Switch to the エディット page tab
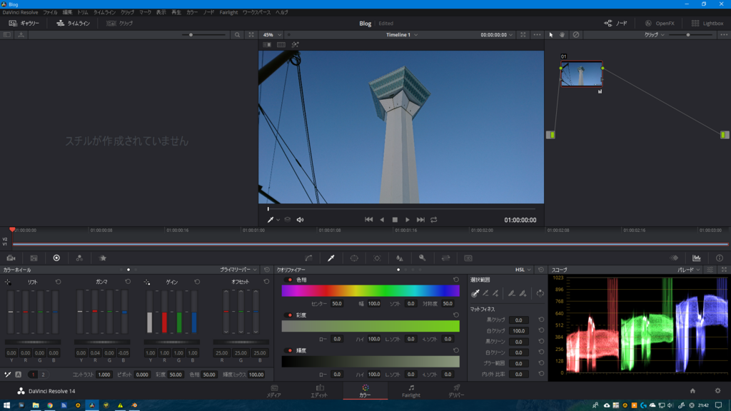The width and height of the screenshot is (731, 411). pyautogui.click(x=319, y=391)
